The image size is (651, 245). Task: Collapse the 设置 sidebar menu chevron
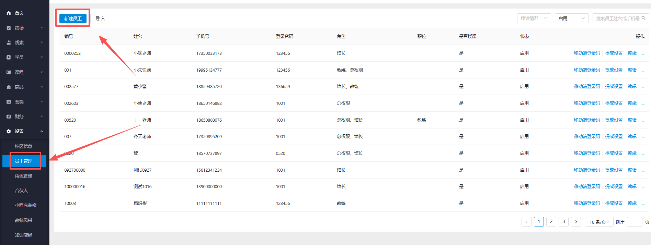point(42,131)
